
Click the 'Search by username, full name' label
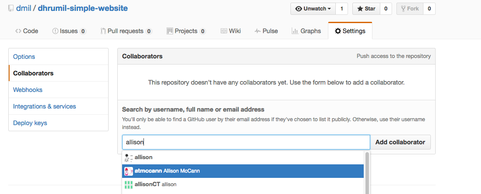click(193, 109)
